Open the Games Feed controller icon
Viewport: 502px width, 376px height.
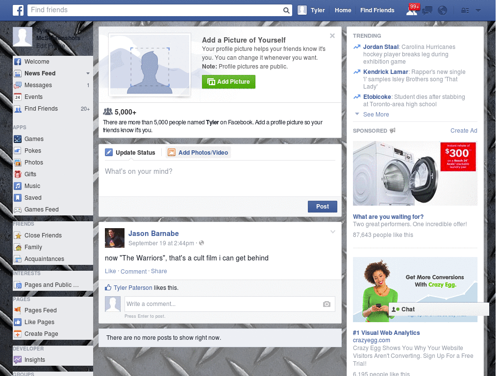[x=18, y=210]
